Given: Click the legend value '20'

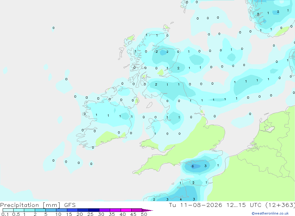Looking at the screenshot, I should [80, 214].
